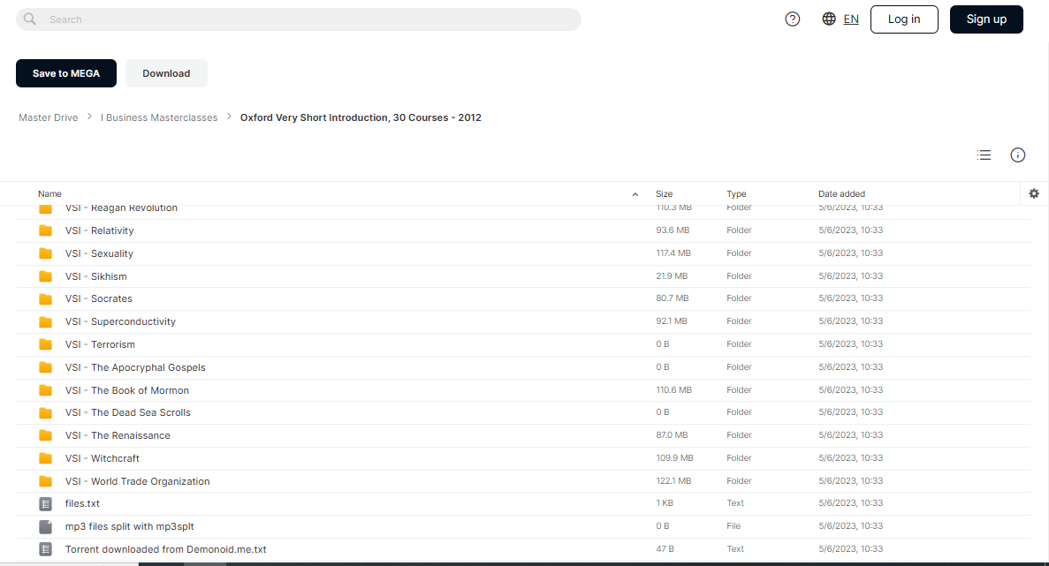Click folder icon for VSI - Socrates
The width and height of the screenshot is (1049, 566).
(45, 298)
